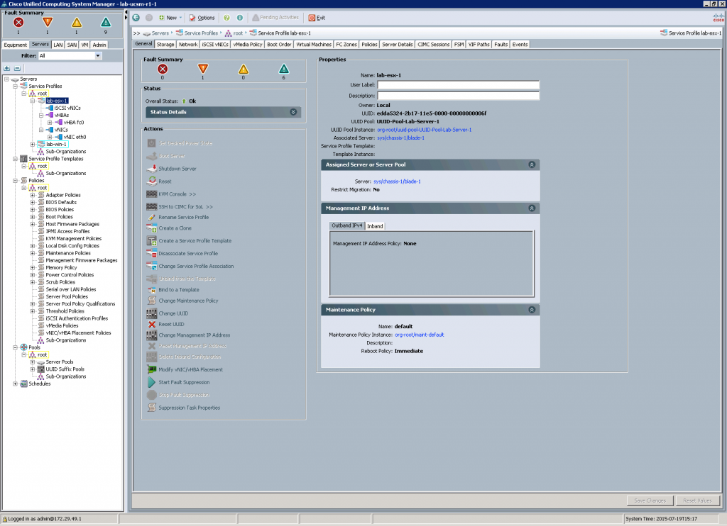Select lab-esx-1 in the tree
Viewport: 727px width, 526px height.
point(57,101)
